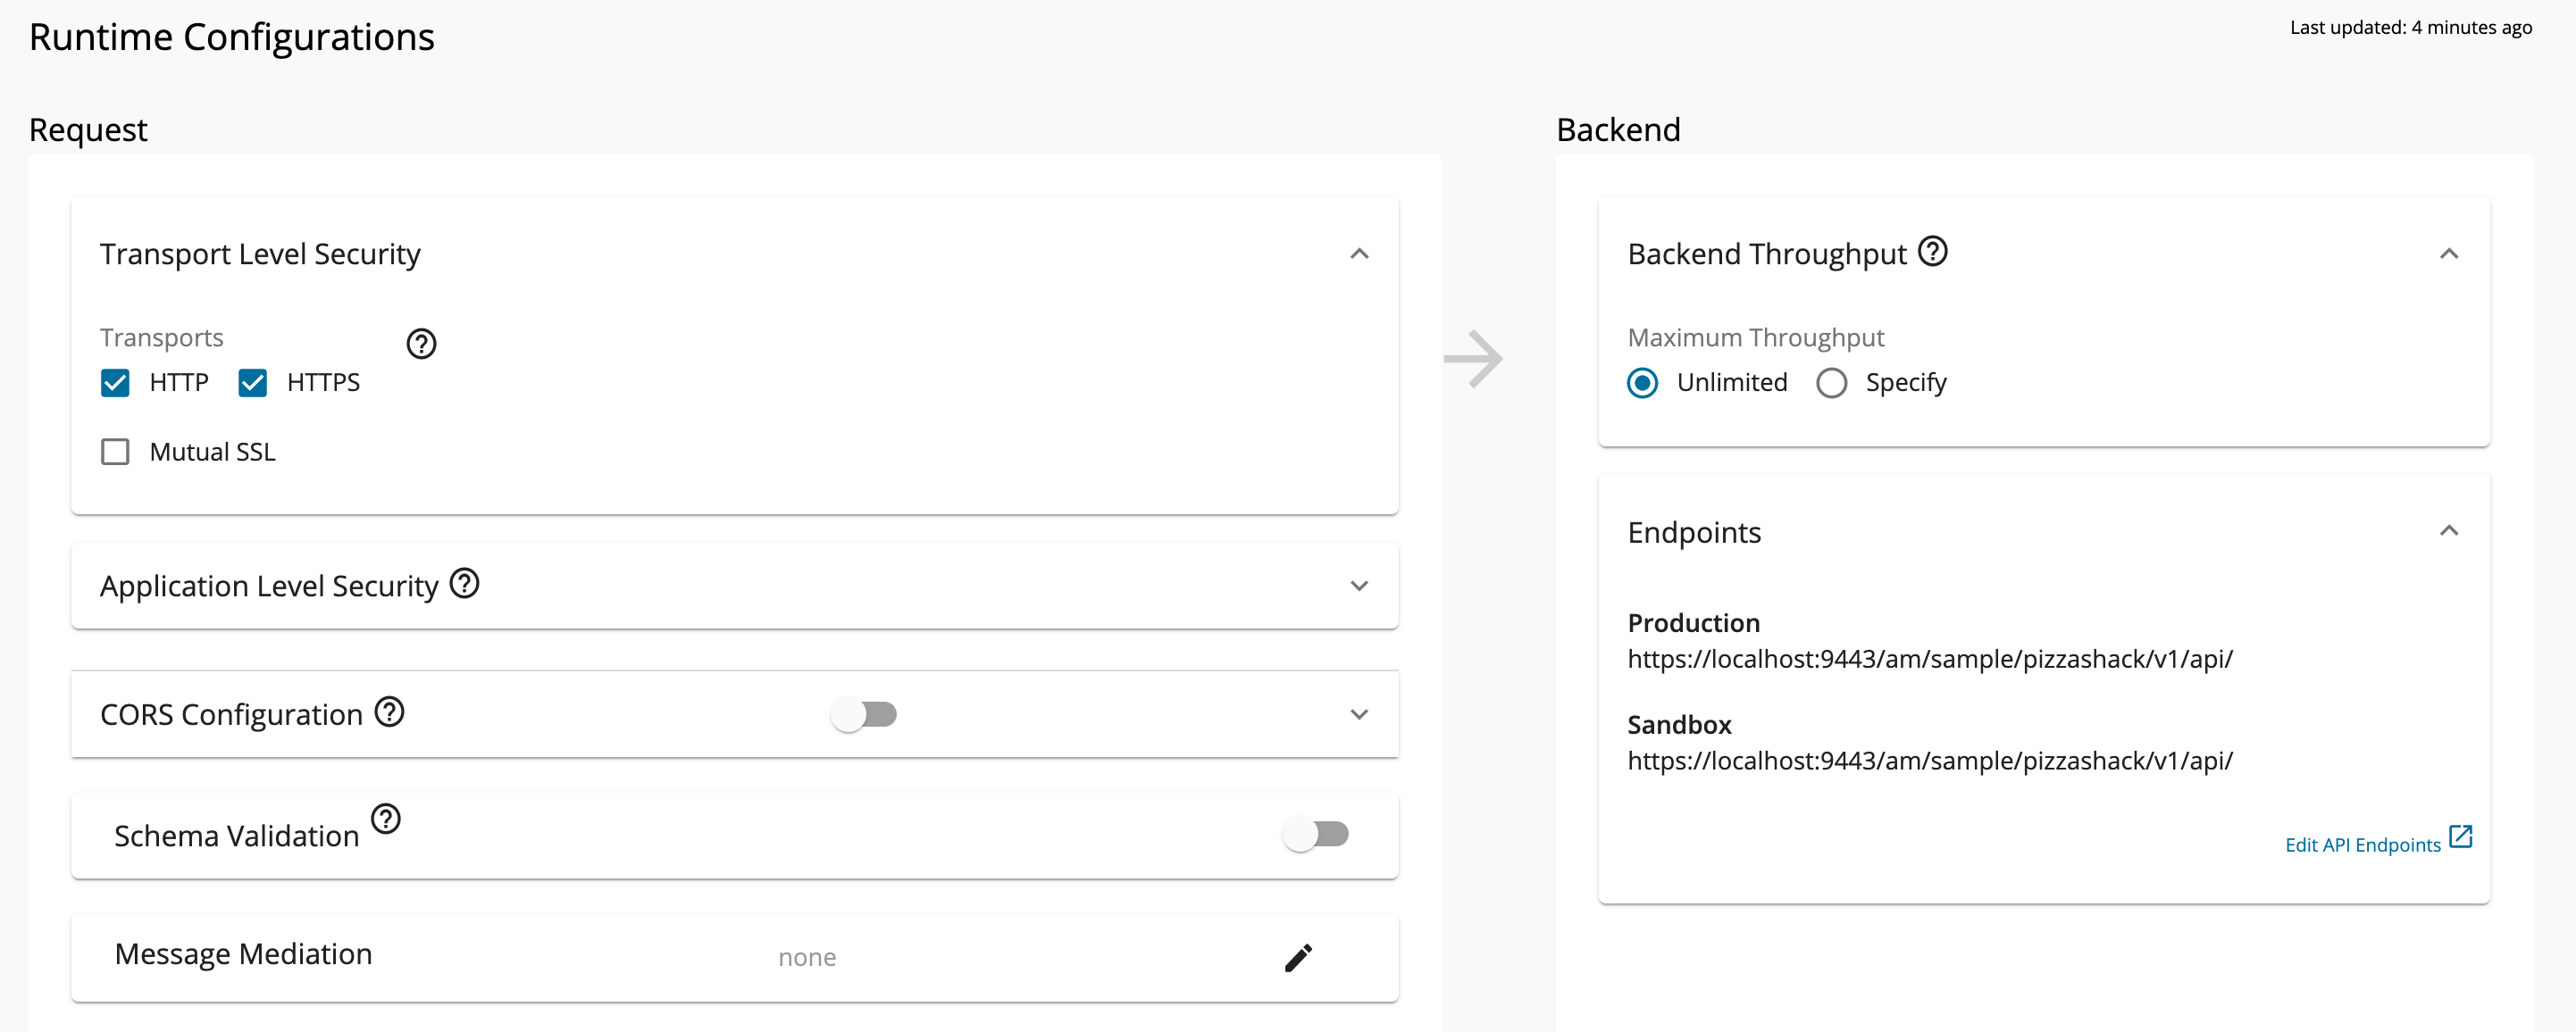Click the Message Mediation title
This screenshot has width=2576, height=1032.
coord(243,954)
